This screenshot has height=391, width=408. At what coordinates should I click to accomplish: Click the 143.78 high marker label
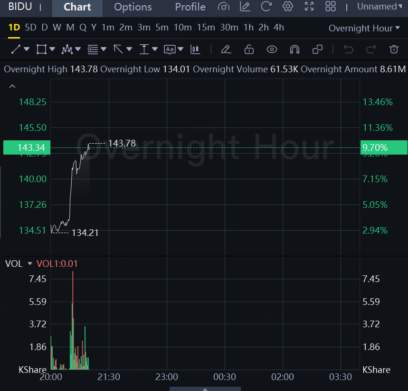click(122, 143)
